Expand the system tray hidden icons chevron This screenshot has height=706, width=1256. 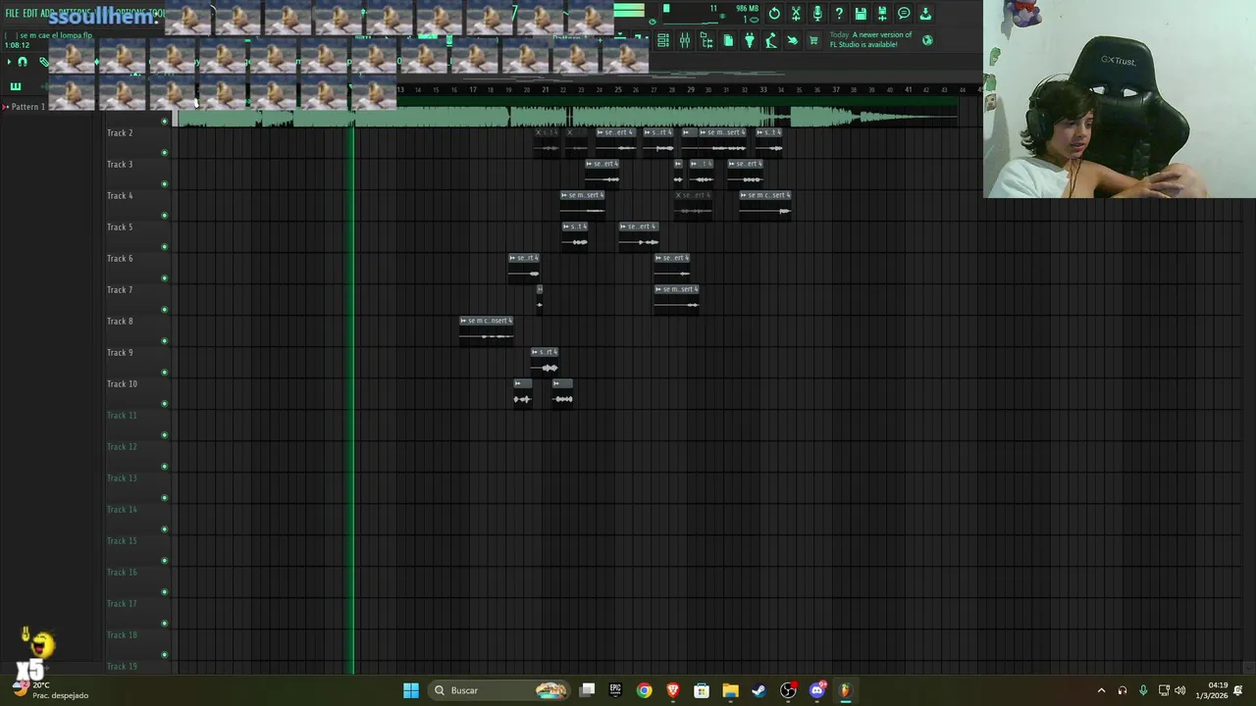coord(1101,690)
